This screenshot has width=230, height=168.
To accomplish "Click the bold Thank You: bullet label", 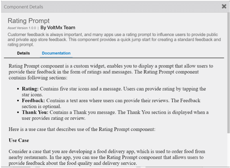I will [35, 112].
